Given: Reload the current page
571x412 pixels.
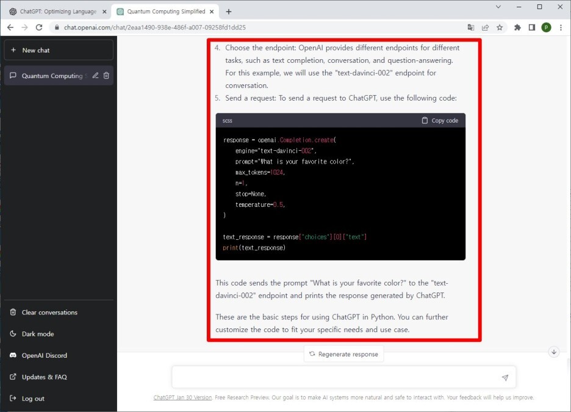Looking at the screenshot, I should (39, 27).
